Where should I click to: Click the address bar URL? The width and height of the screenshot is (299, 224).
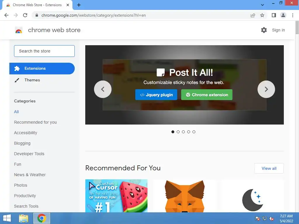click(x=93, y=15)
